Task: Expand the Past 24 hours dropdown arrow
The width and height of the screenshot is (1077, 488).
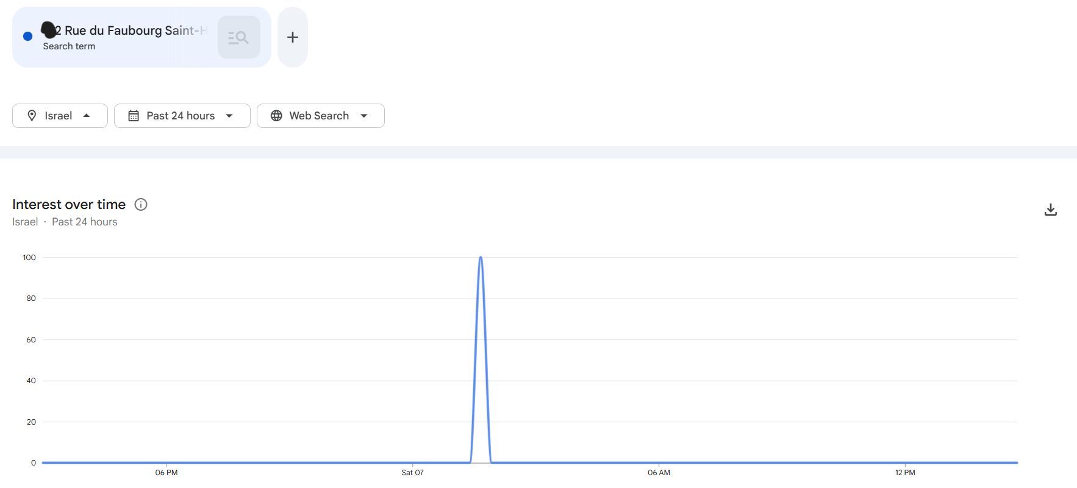Action: click(229, 116)
